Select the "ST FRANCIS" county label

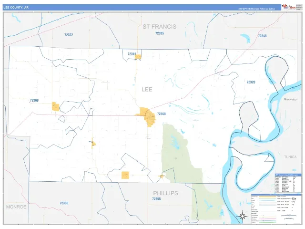point(160,27)
